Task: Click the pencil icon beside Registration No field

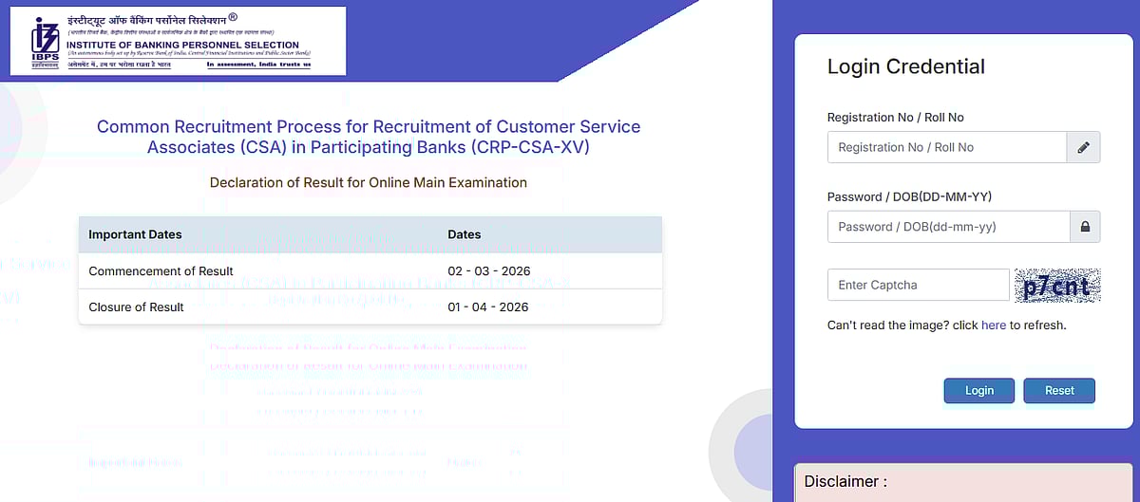Action: coord(1083,147)
